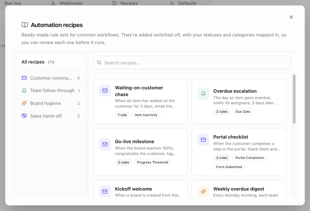Click the Portal checklist description text
Screen dimensions: 310x211
click(x=247, y=146)
